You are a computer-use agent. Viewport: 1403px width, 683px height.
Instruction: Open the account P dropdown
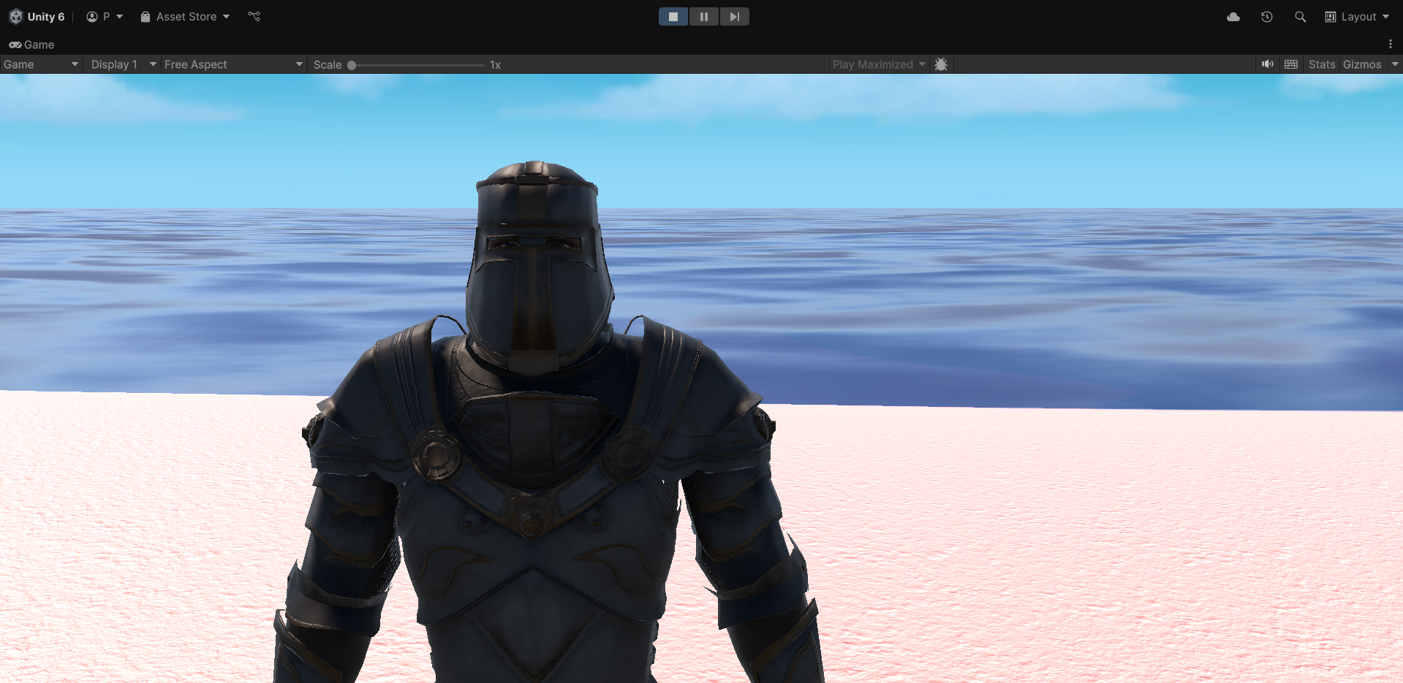(105, 17)
